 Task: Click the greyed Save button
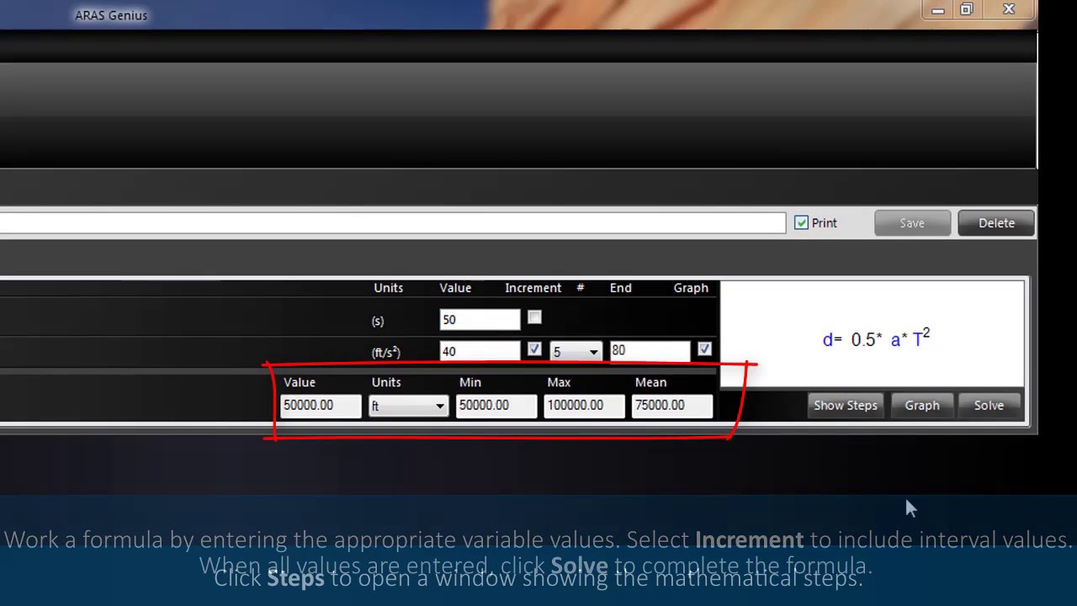pos(912,223)
